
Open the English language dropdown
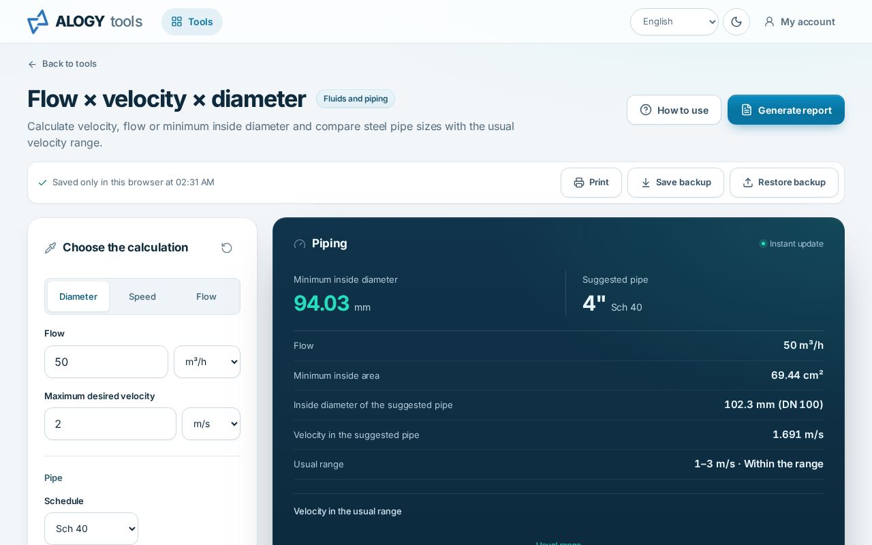tap(674, 22)
